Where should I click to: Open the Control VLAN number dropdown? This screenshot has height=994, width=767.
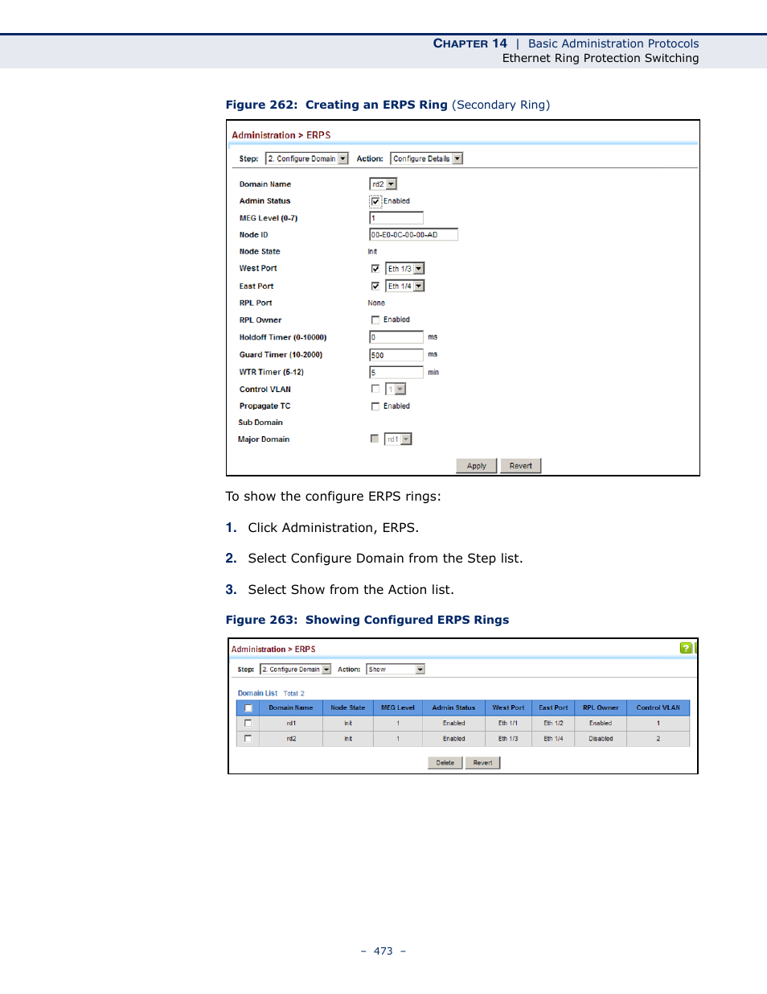point(396,390)
